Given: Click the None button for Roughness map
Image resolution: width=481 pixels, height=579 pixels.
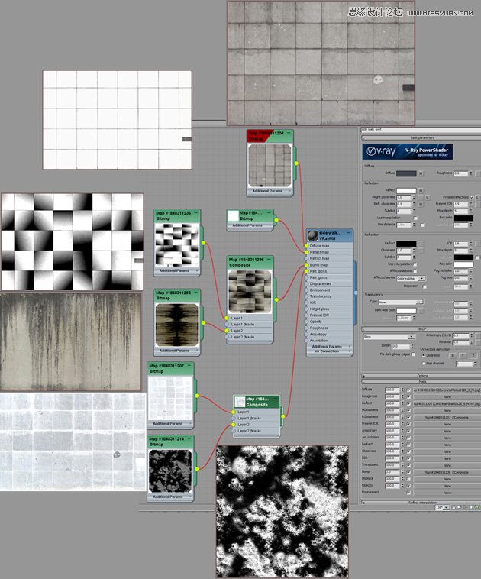Looking at the screenshot, I should tap(447, 397).
